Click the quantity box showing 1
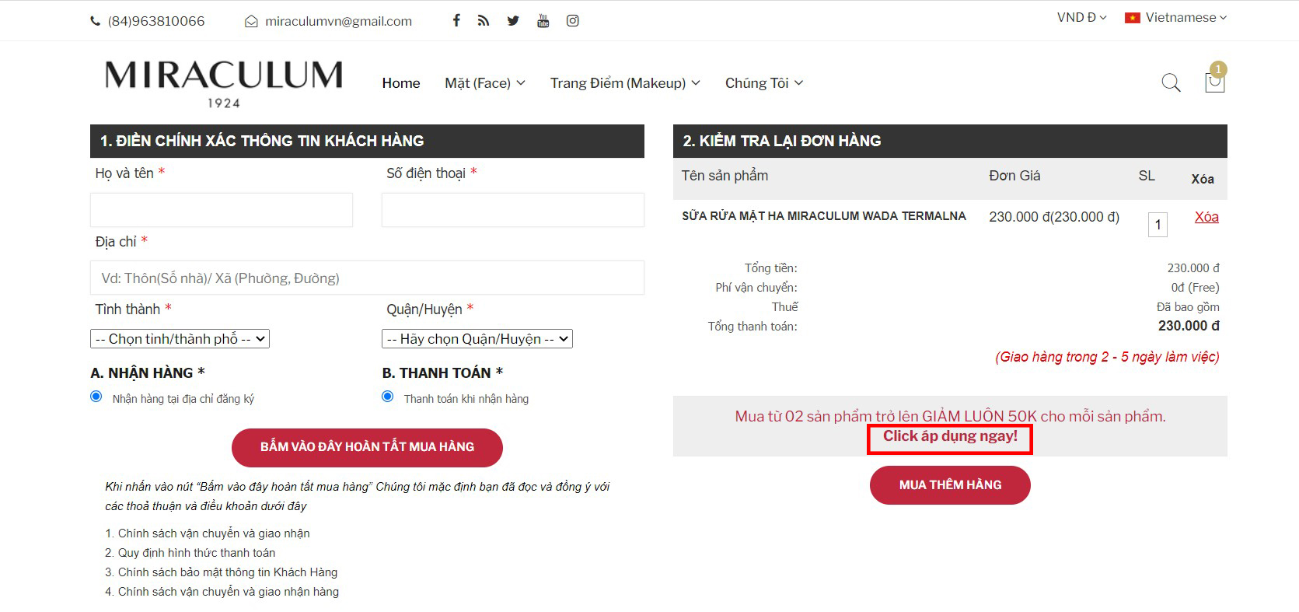This screenshot has height=612, width=1299. (x=1158, y=225)
